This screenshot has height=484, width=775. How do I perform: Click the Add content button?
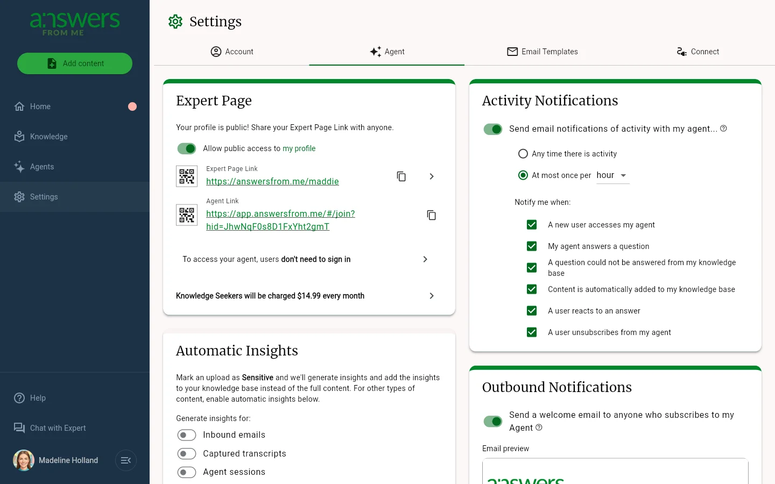click(x=75, y=63)
